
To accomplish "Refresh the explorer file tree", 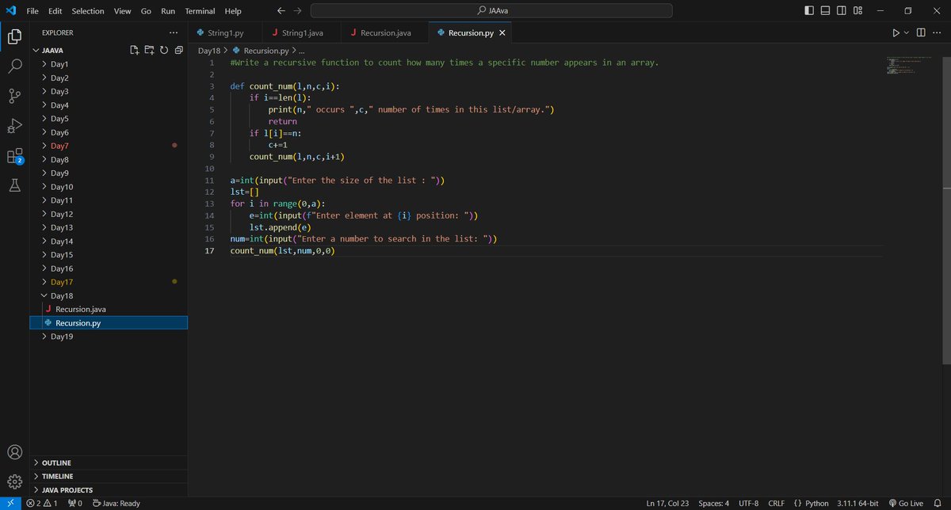I will (x=164, y=50).
